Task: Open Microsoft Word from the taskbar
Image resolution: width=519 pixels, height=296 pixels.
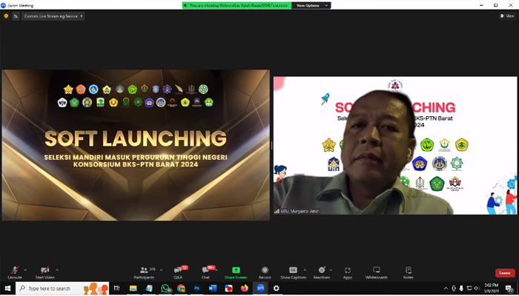Action: click(x=213, y=289)
